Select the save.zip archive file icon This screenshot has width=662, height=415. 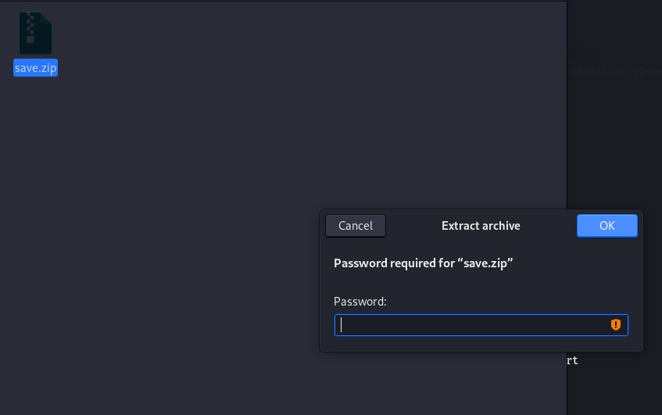[x=35, y=33]
